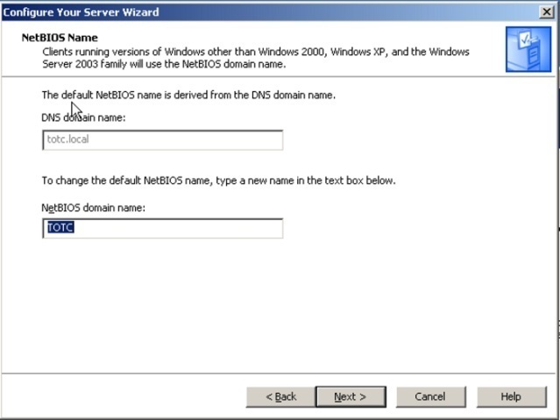Click the highlighted TOTC text
The image size is (560, 420).
[x=60, y=227]
